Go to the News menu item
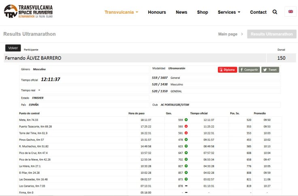 tap(181, 12)
